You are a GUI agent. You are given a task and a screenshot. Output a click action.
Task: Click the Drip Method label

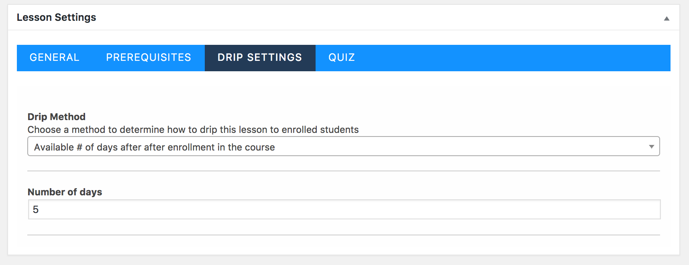coord(57,117)
